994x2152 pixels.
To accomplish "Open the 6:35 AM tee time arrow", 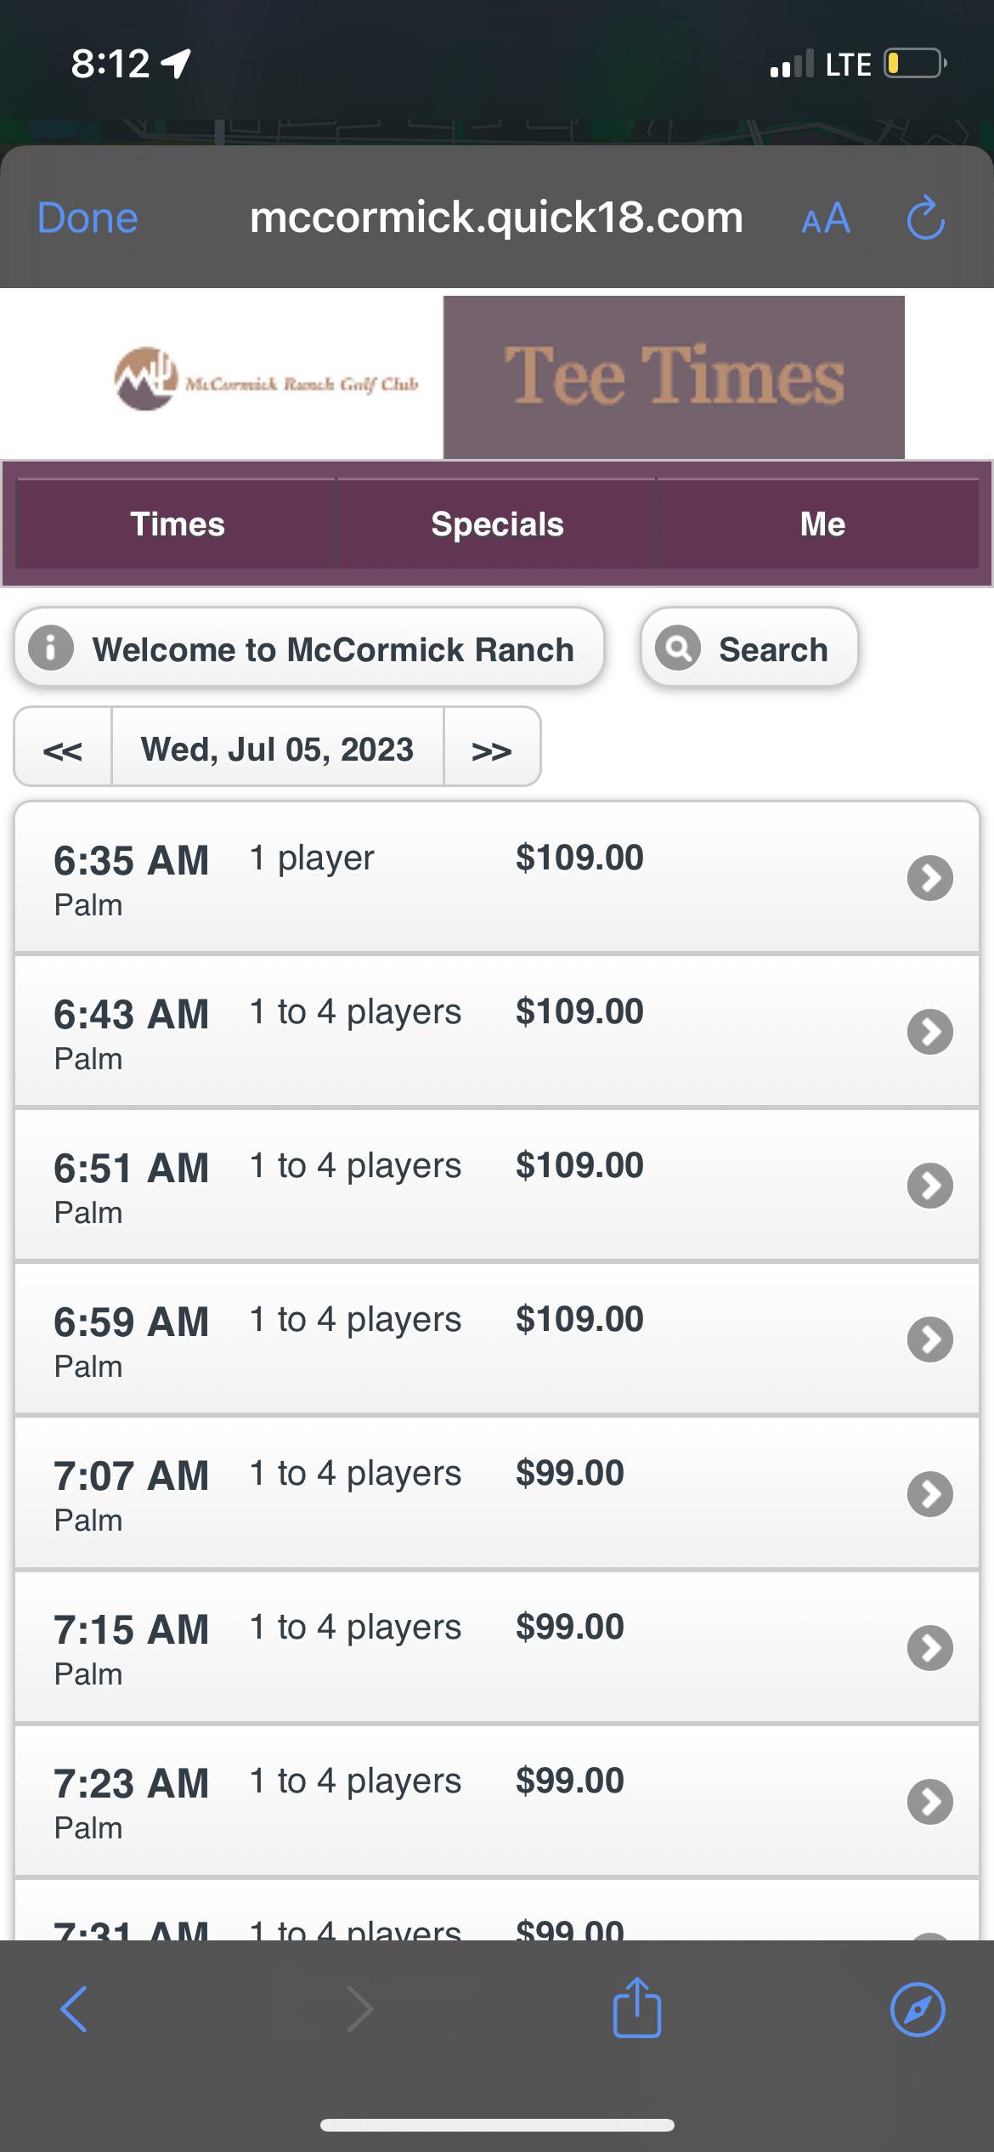I will click(x=929, y=877).
